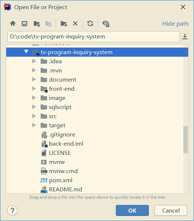194x221 pixels.
Task: Select the .mvn label
Action: tap(55, 71)
